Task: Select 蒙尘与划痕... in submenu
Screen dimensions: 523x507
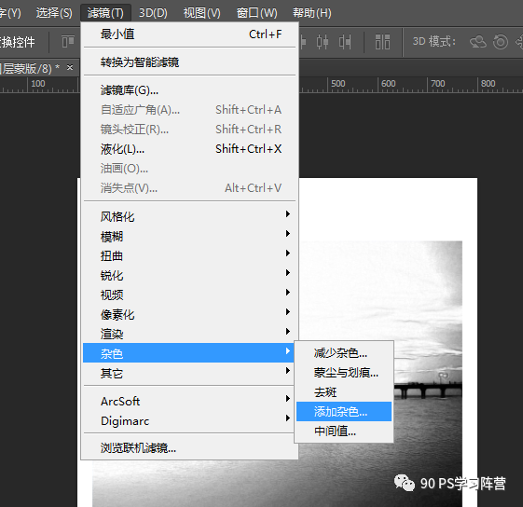Action: [344, 372]
